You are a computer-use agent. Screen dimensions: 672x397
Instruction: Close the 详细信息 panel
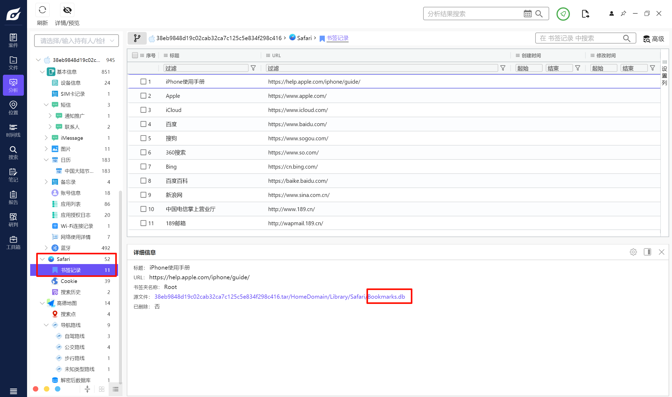[x=661, y=252]
